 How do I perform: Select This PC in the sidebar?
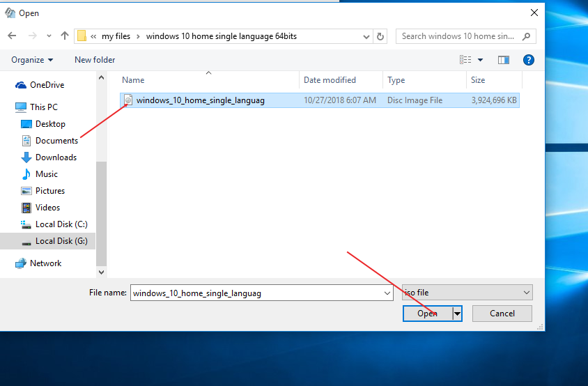tap(44, 107)
